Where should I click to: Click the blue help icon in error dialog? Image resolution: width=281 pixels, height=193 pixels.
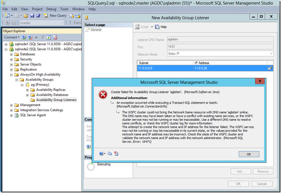pyautogui.click(x=101, y=154)
